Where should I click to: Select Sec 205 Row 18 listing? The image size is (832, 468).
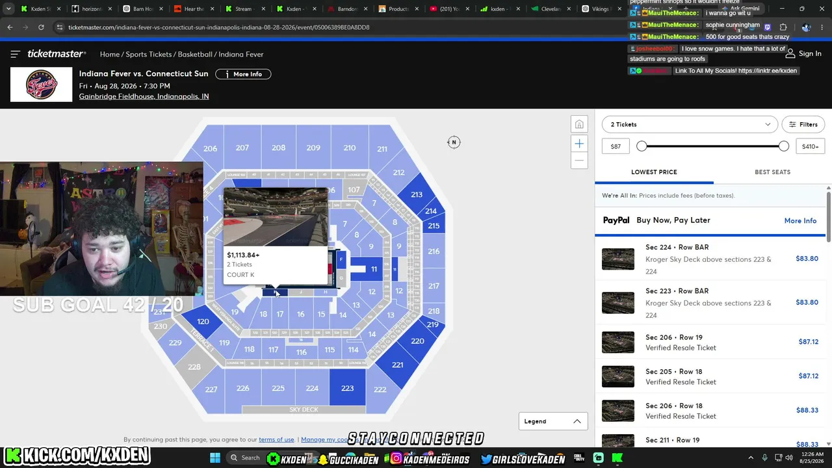710,376
